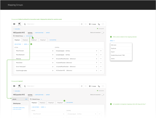Open the header ellipsis icon in the hidden-group-panel mockup
Viewport: 156px width, 118px height.
[86, 24]
